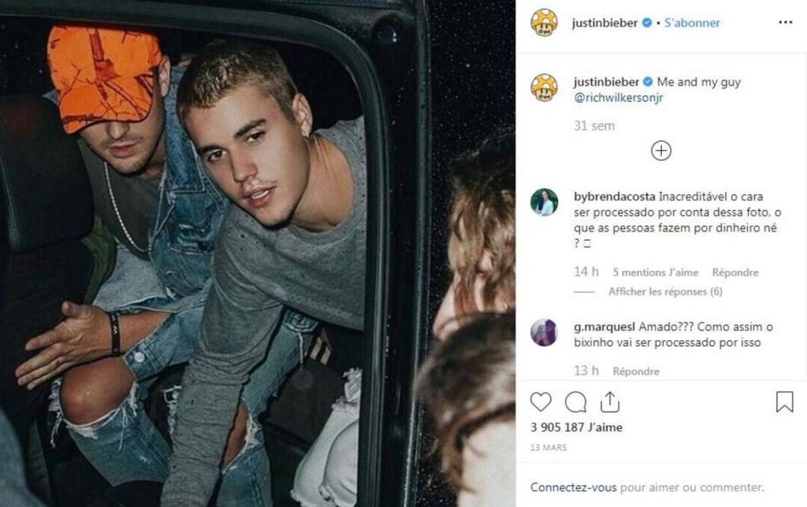The height and width of the screenshot is (507, 807).
Task: Reply to bybrendacosta's comment with Répondre
Action: tap(735, 272)
